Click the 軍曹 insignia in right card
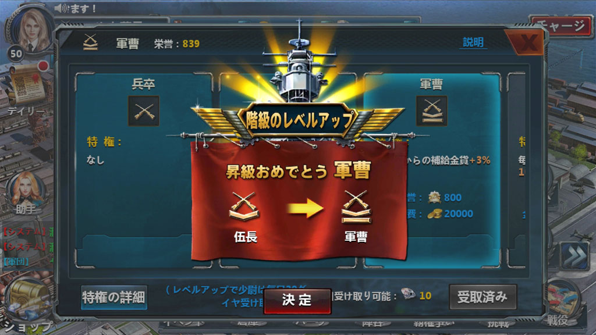 (x=431, y=111)
